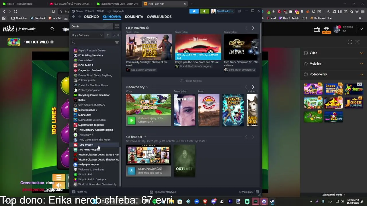Image resolution: width=367 pixels, height=206 pixels.
Task: Click the recent-activity clock icon in library sidebar
Action: pos(114,35)
